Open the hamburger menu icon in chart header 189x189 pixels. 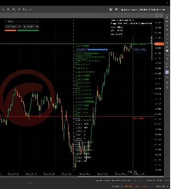157,15
